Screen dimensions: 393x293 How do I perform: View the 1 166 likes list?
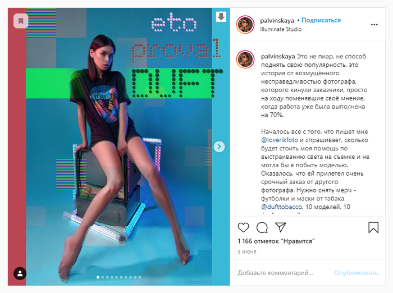pos(276,241)
